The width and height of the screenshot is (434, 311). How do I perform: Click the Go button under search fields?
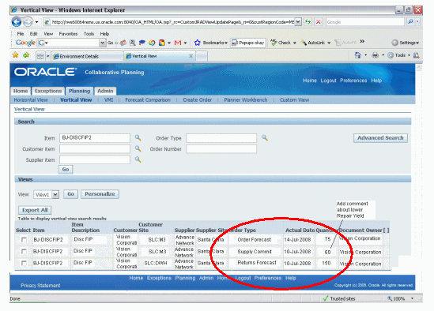(x=66, y=169)
